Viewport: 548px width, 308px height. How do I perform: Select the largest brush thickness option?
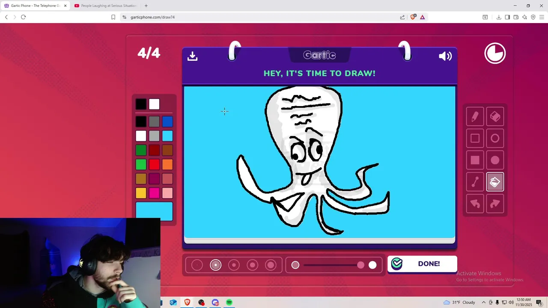[271, 265]
